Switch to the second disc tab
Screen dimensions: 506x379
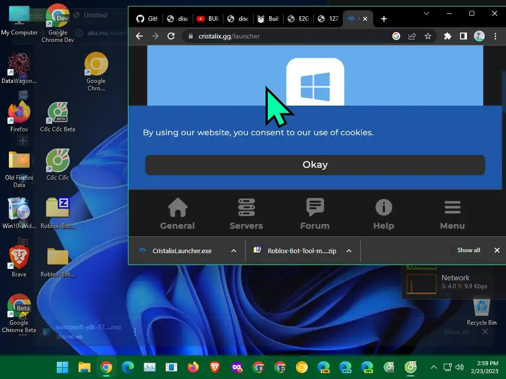[x=238, y=19]
